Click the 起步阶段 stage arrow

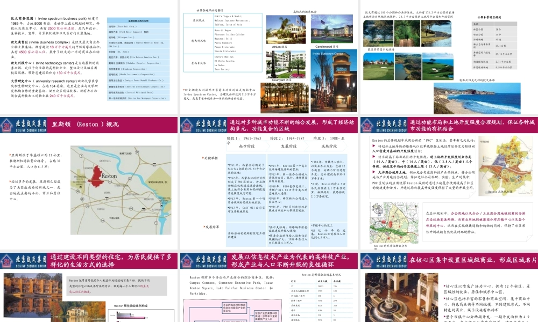[247, 146]
